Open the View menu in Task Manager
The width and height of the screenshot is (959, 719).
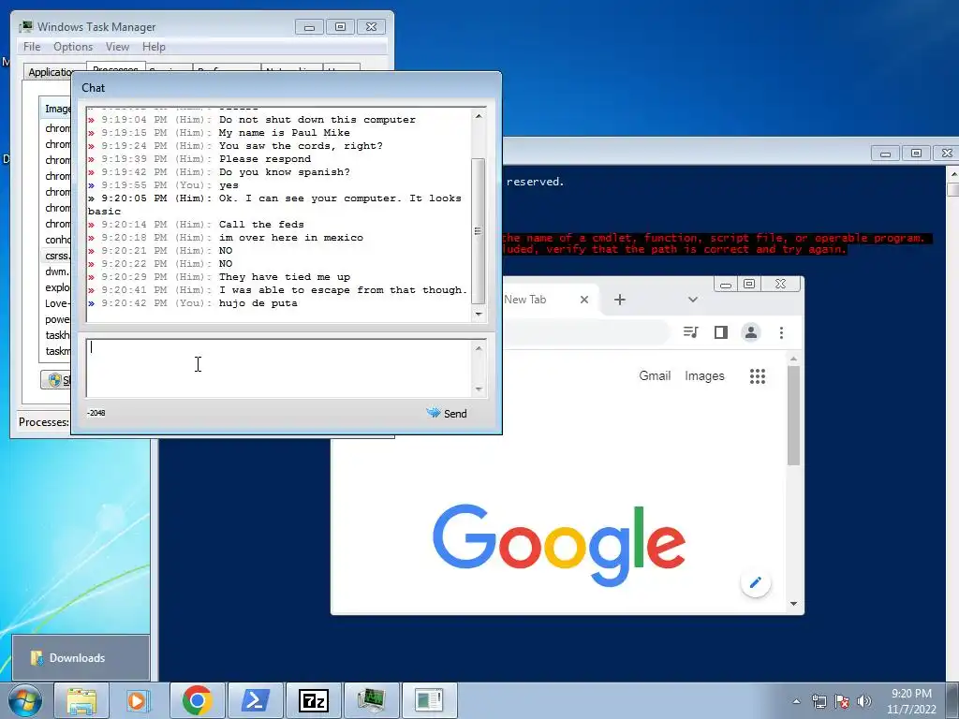(x=117, y=47)
